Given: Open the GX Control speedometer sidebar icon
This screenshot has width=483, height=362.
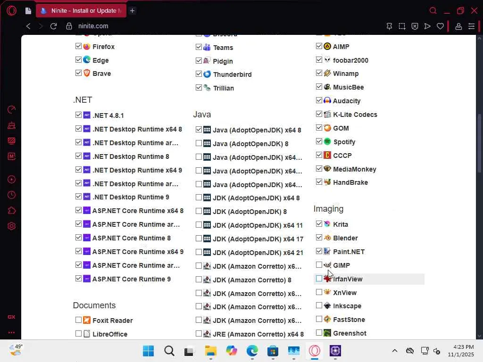Looking at the screenshot, I should tap(11, 109).
